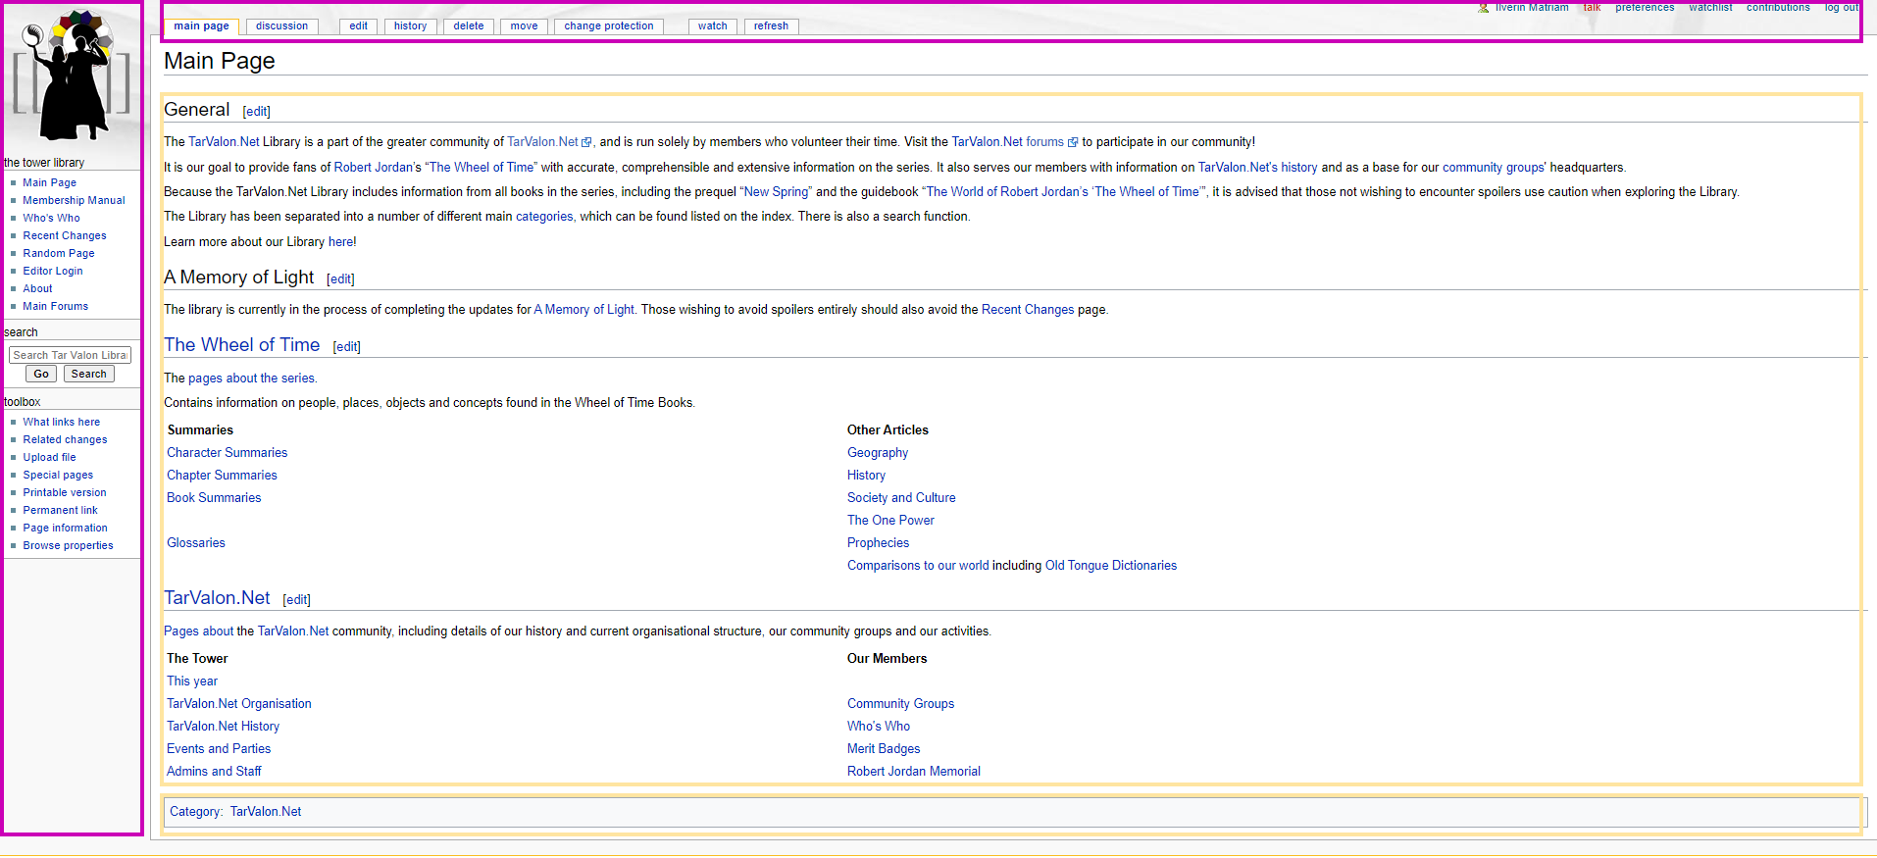Click the user avatar icon beside Ilverin Matriam
The height and width of the screenshot is (858, 1877).
click(x=1483, y=8)
